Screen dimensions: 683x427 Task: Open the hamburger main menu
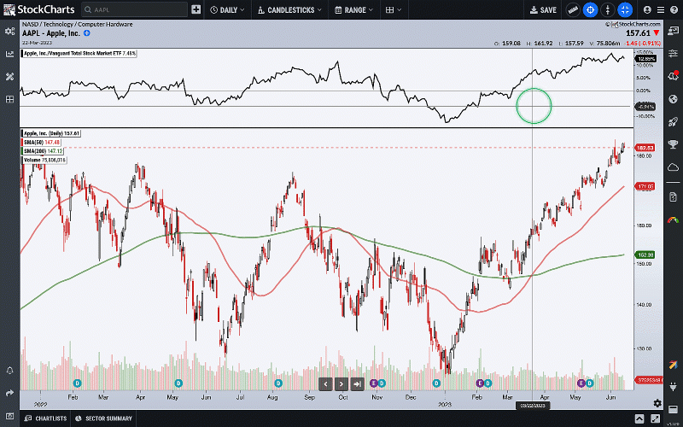661,9
